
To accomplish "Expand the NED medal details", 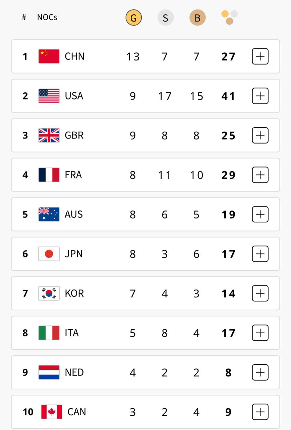I will (x=260, y=372).
